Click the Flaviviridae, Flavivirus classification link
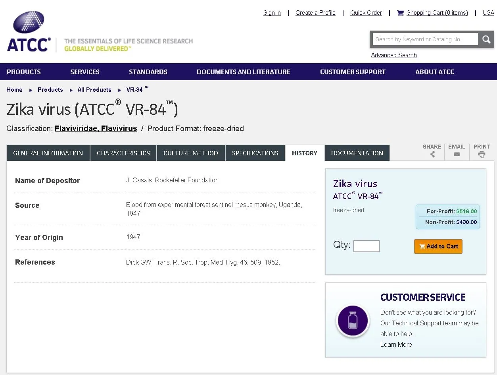497x375 pixels. [x=96, y=129]
